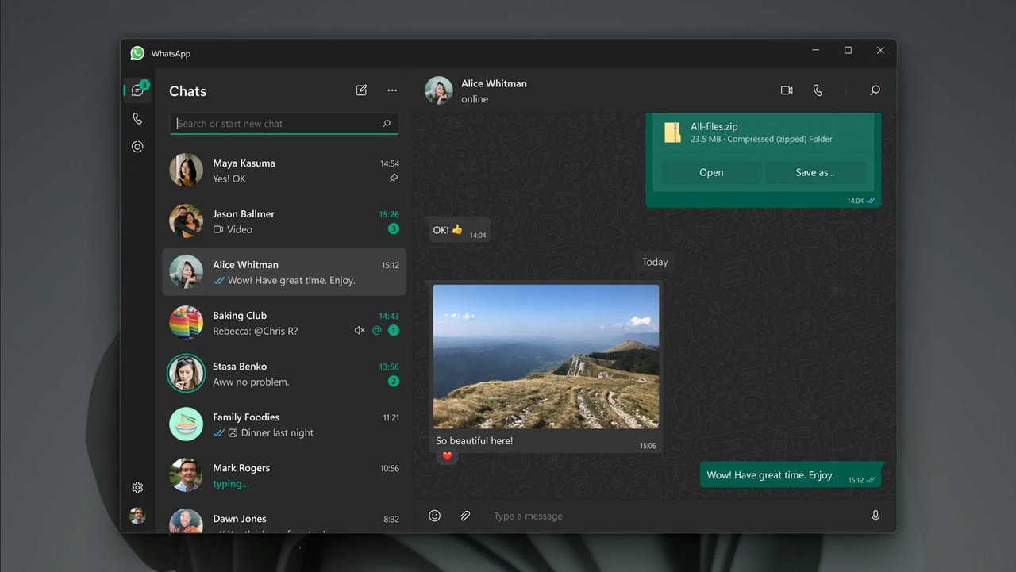Screen dimensions: 1016x572
Task: Open WhatsApp settings via the gear icon
Action: tap(137, 486)
